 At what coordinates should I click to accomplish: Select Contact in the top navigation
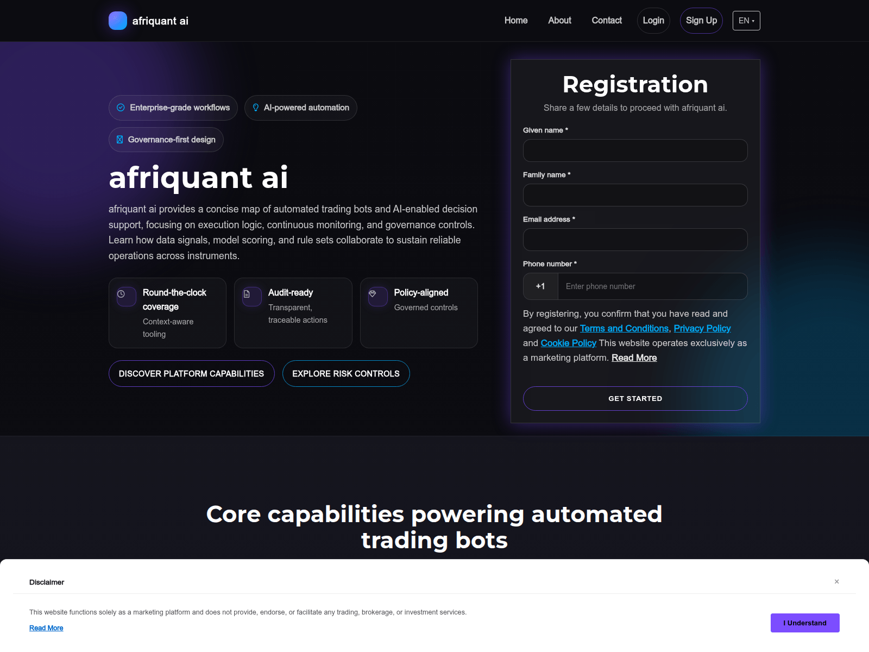607,21
